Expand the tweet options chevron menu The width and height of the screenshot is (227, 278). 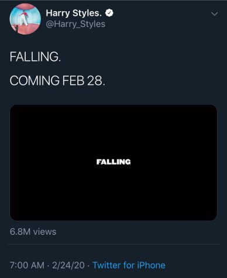pos(215,14)
